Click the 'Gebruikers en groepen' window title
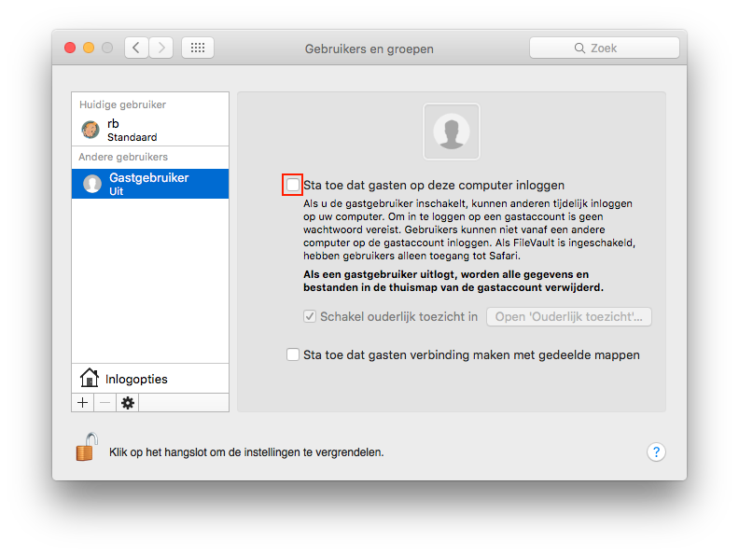 pos(369,49)
